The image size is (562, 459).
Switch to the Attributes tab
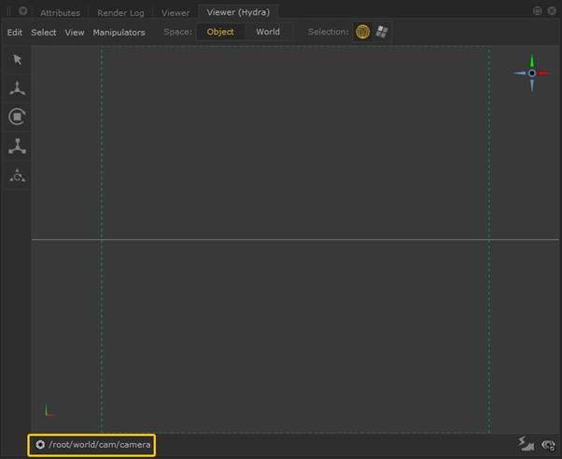click(x=60, y=13)
